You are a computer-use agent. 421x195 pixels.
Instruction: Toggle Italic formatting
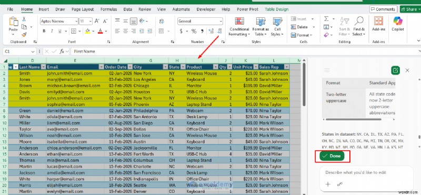tap(52, 31)
